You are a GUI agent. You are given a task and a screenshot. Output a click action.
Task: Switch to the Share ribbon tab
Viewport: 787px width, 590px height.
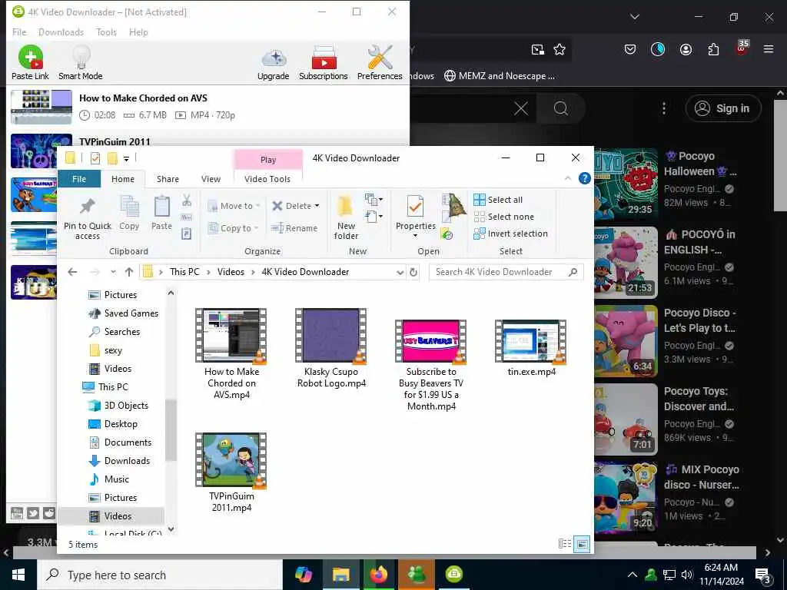point(168,179)
